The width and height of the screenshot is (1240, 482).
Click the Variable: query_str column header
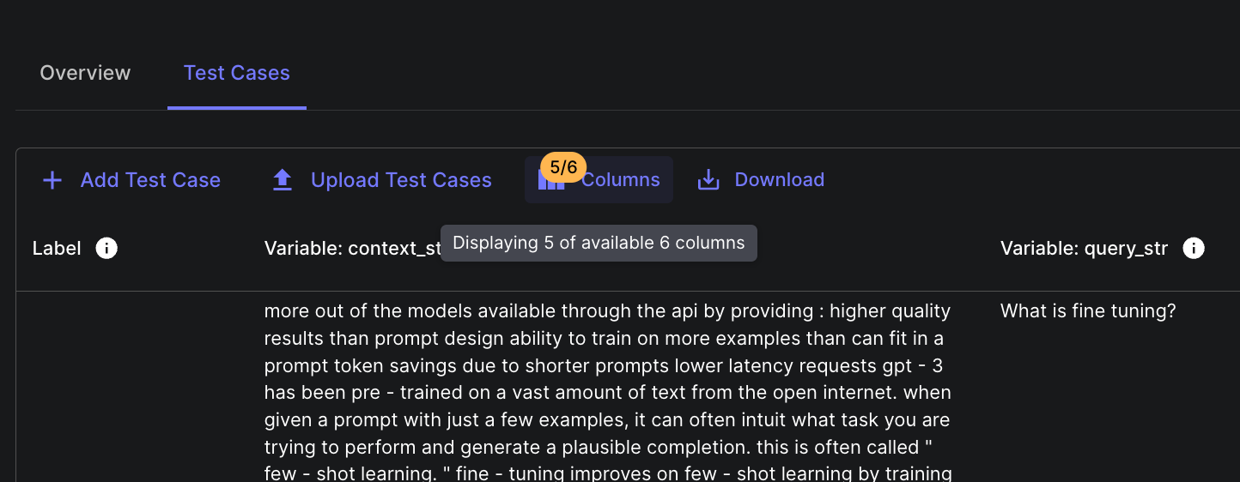tap(1084, 249)
